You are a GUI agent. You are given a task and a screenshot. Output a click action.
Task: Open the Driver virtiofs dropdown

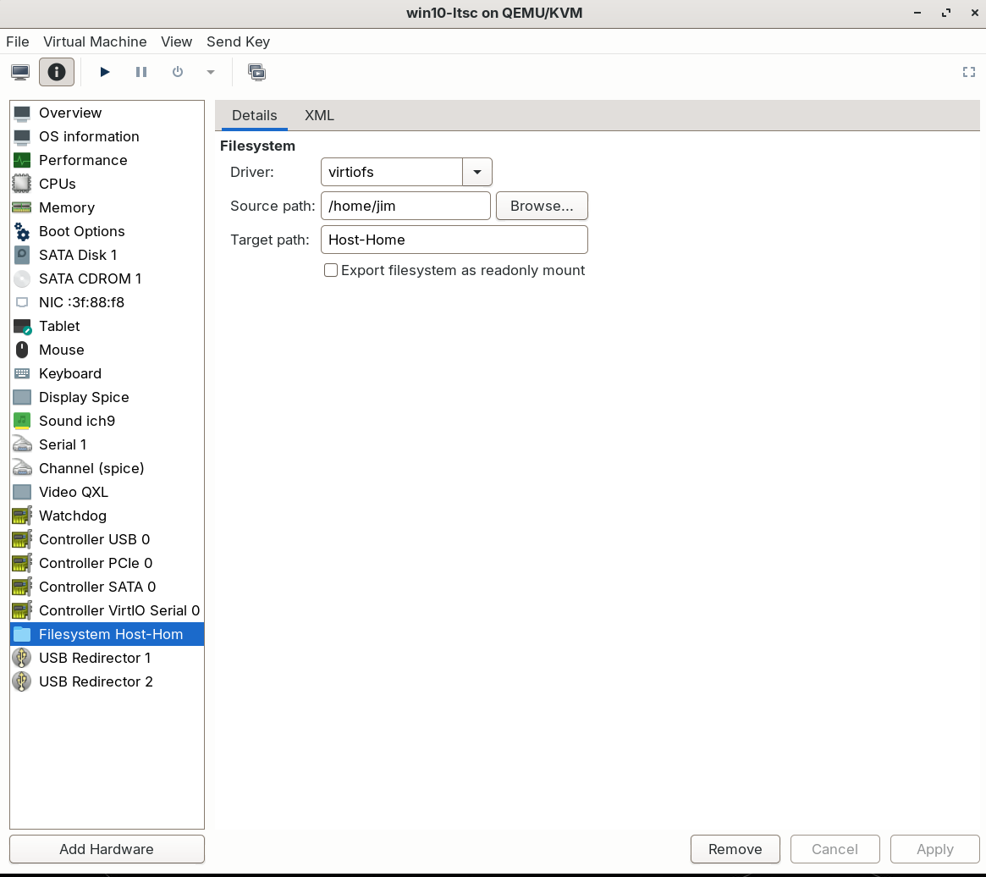477,172
